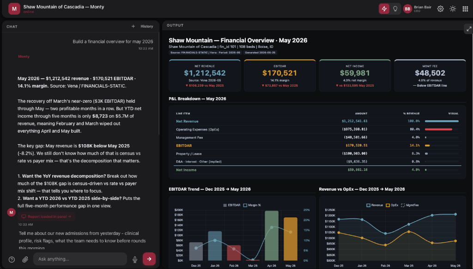
Task: Activate the microphone voice input
Action: click(135, 259)
